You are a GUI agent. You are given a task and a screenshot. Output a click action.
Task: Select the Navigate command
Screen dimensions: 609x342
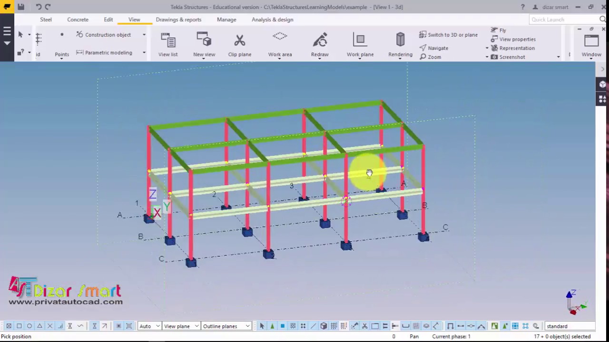click(434, 48)
